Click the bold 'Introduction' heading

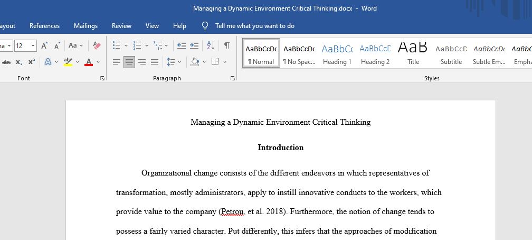pyautogui.click(x=281, y=147)
